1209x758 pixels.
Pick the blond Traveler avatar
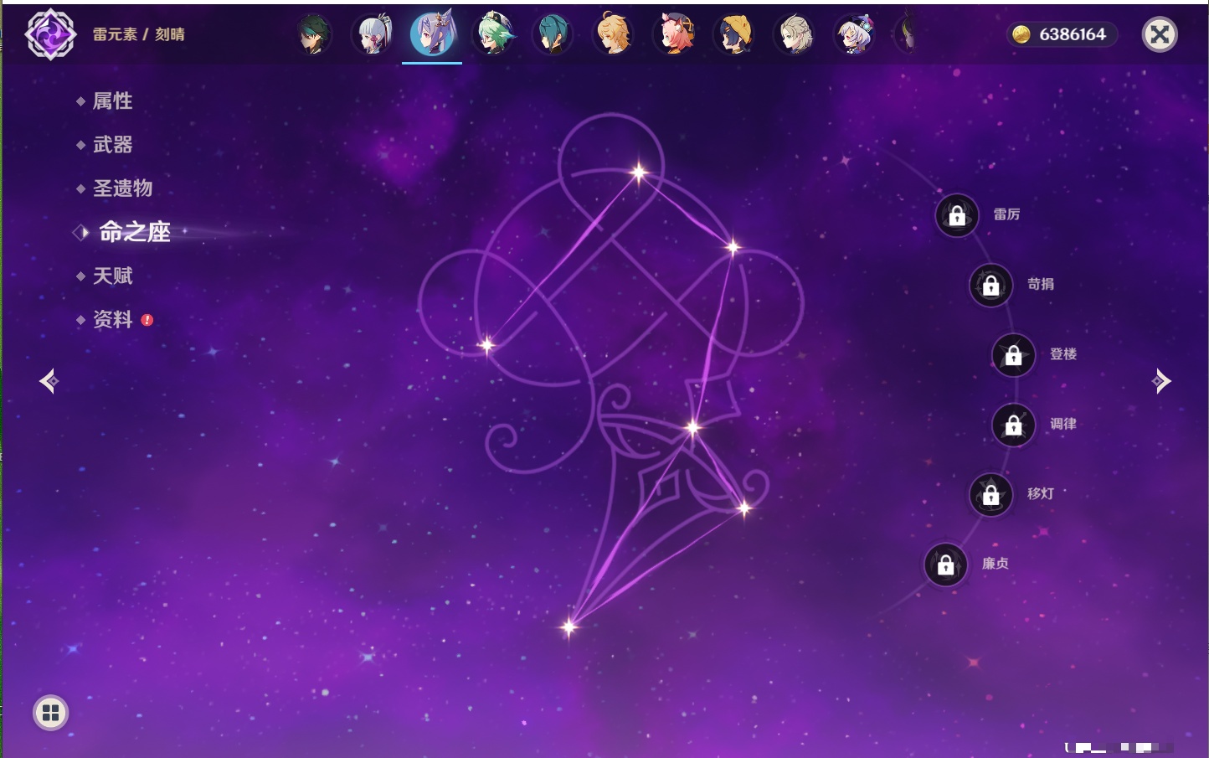(614, 35)
